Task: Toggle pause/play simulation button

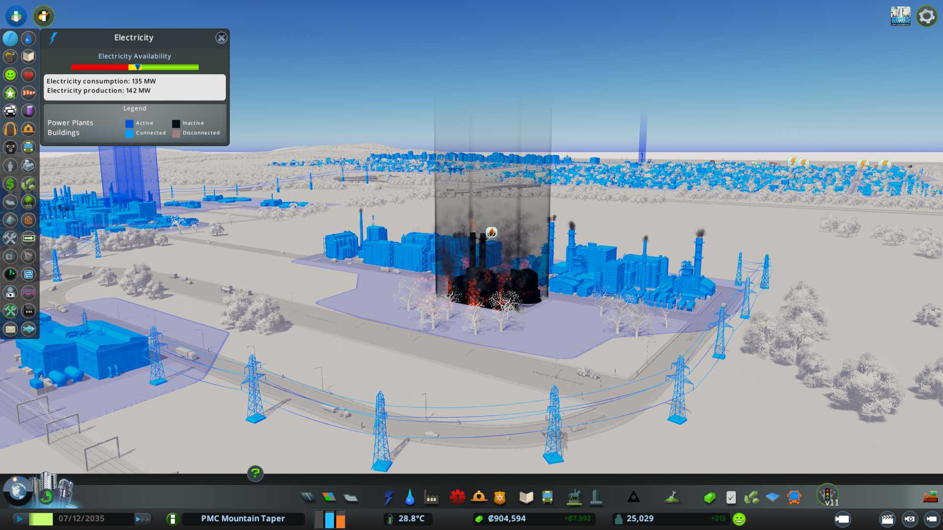Action: (20, 519)
